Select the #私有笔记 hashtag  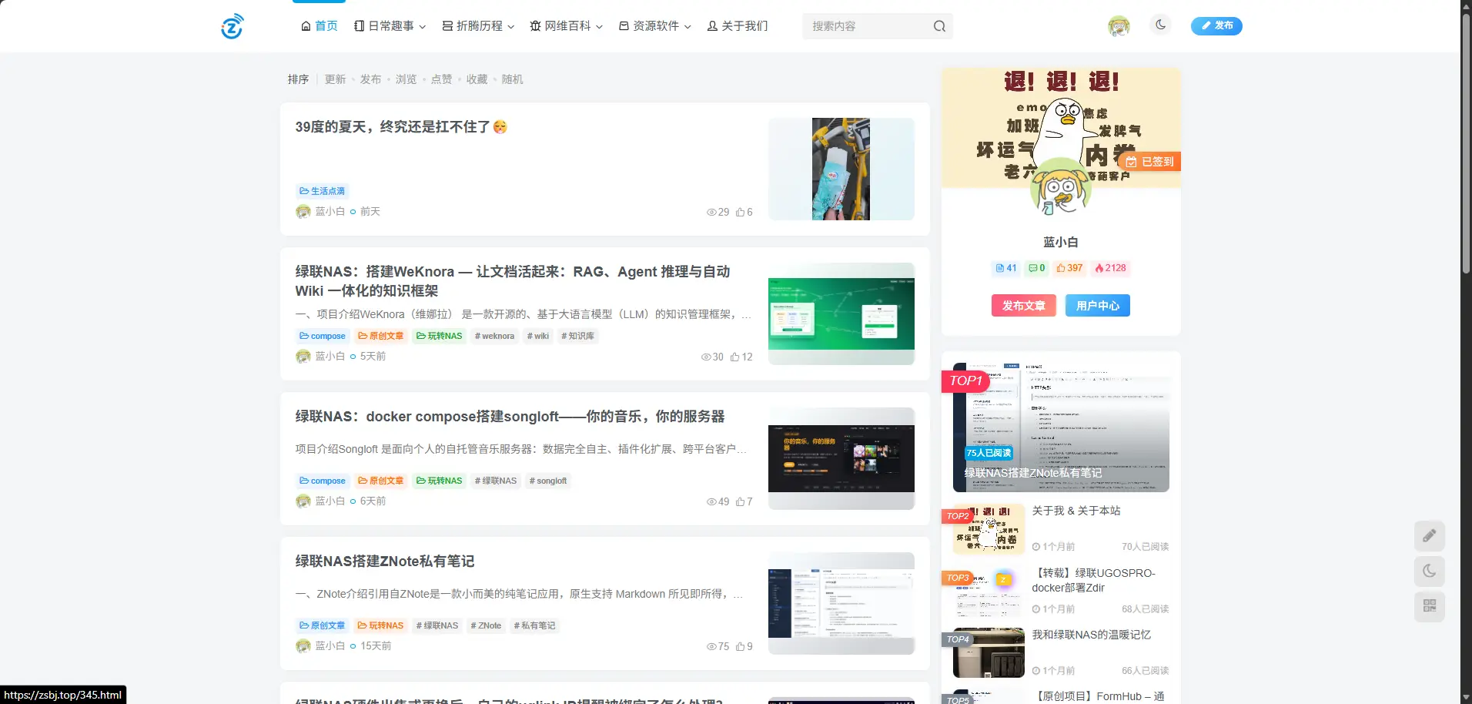click(534, 625)
